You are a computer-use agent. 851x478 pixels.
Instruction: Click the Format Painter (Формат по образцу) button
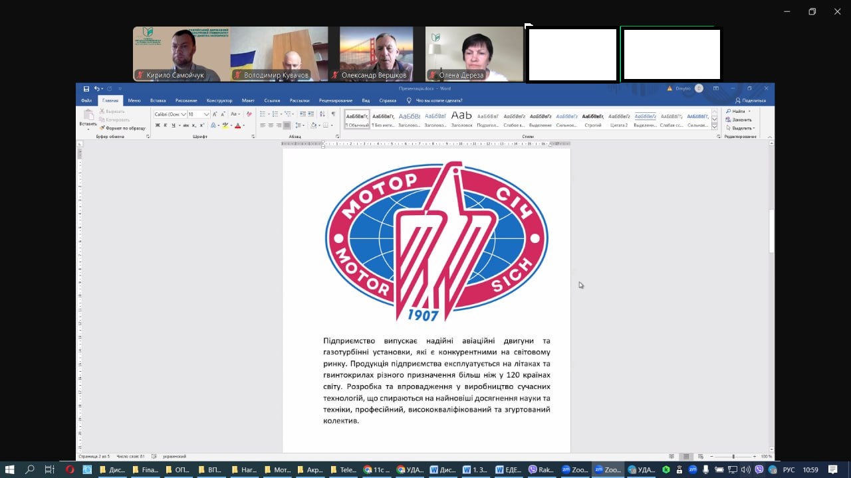click(125, 127)
